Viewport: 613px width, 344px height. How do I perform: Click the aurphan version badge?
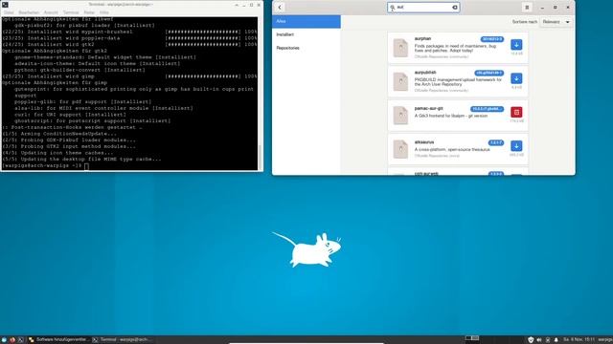pyautogui.click(x=492, y=39)
